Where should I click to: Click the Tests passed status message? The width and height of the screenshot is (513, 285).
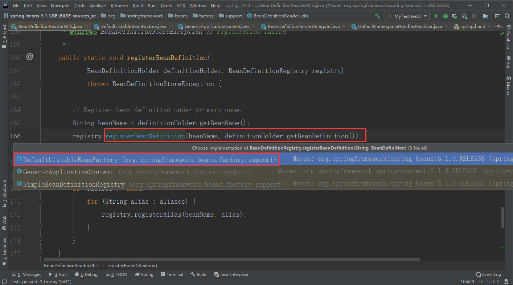40,282
